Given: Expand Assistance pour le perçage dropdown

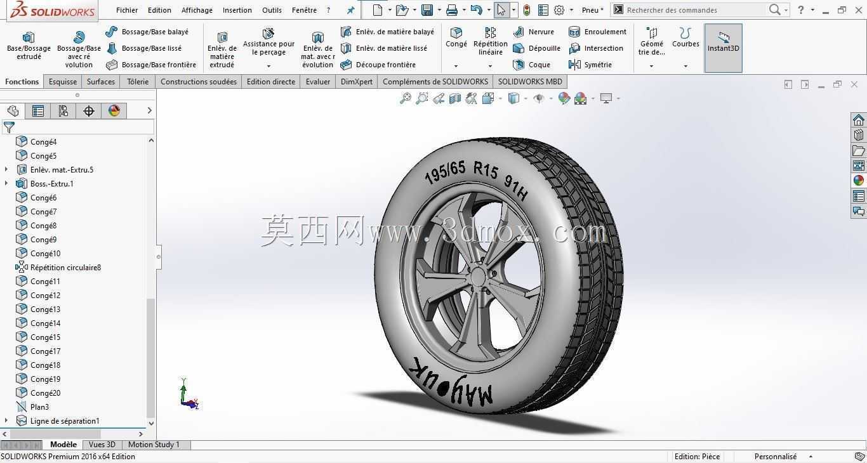Looking at the screenshot, I should point(268,66).
